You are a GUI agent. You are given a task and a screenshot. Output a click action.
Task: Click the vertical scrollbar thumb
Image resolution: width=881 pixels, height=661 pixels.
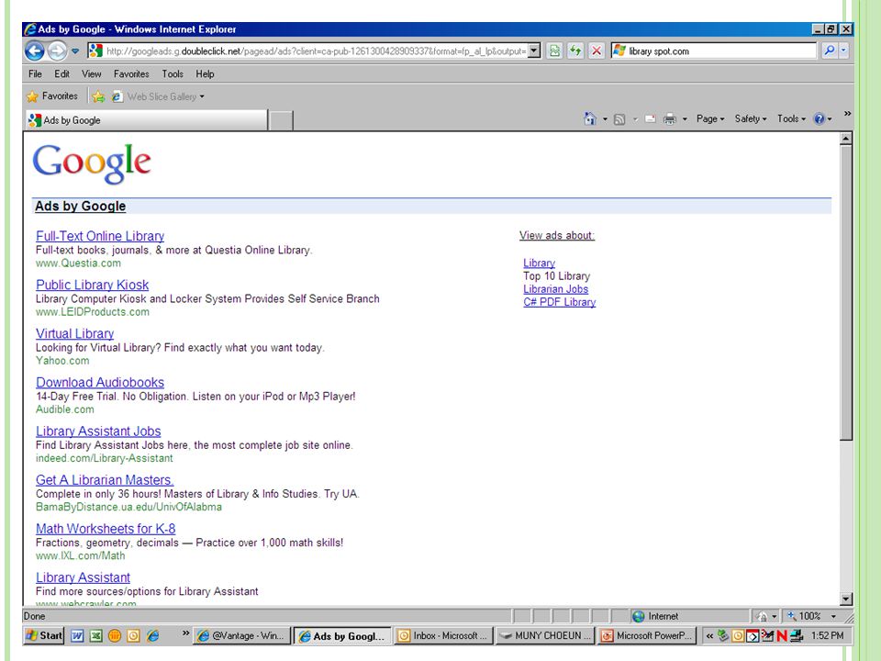click(x=846, y=292)
